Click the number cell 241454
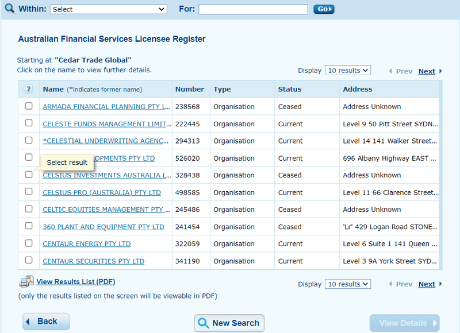Image resolution: width=460 pixels, height=333 pixels. pyautogui.click(x=187, y=227)
